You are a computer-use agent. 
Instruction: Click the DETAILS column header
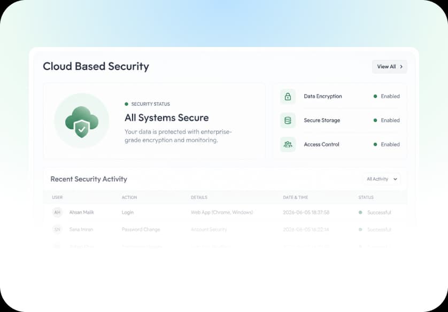pyautogui.click(x=199, y=197)
